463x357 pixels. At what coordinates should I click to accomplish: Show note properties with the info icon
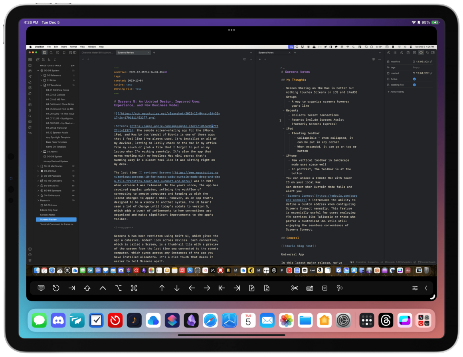[421, 52]
